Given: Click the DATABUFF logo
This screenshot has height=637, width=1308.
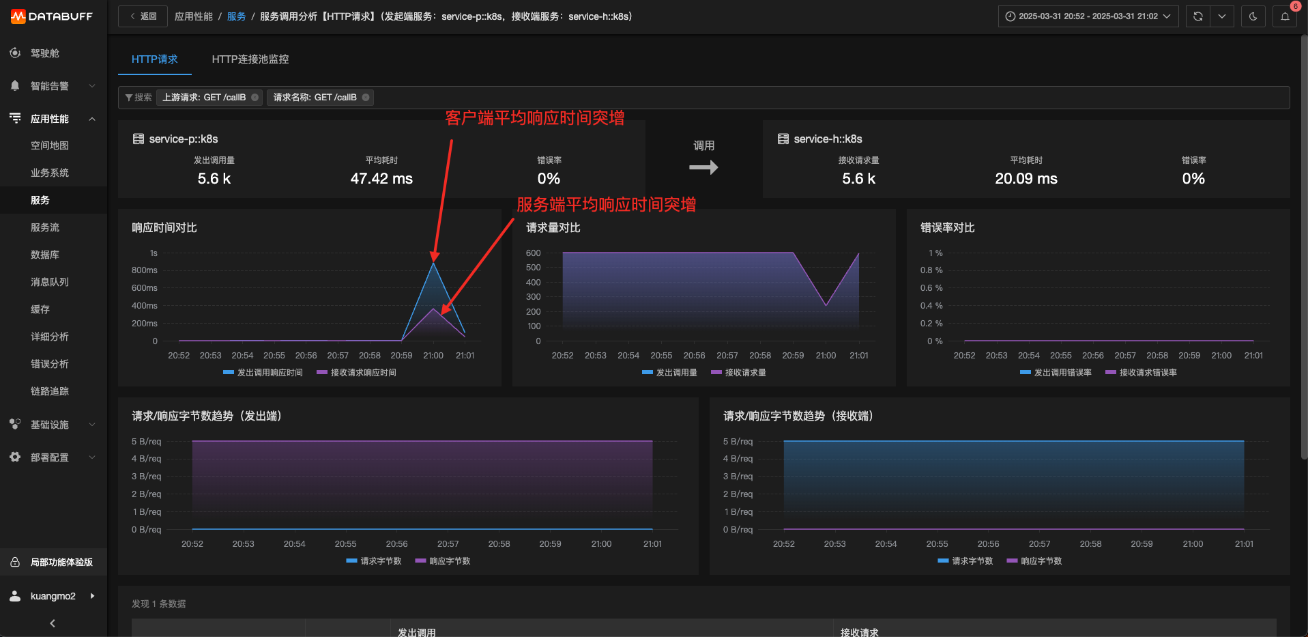Looking at the screenshot, I should (x=52, y=16).
